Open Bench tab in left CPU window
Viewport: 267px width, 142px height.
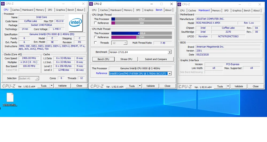tap(71, 10)
